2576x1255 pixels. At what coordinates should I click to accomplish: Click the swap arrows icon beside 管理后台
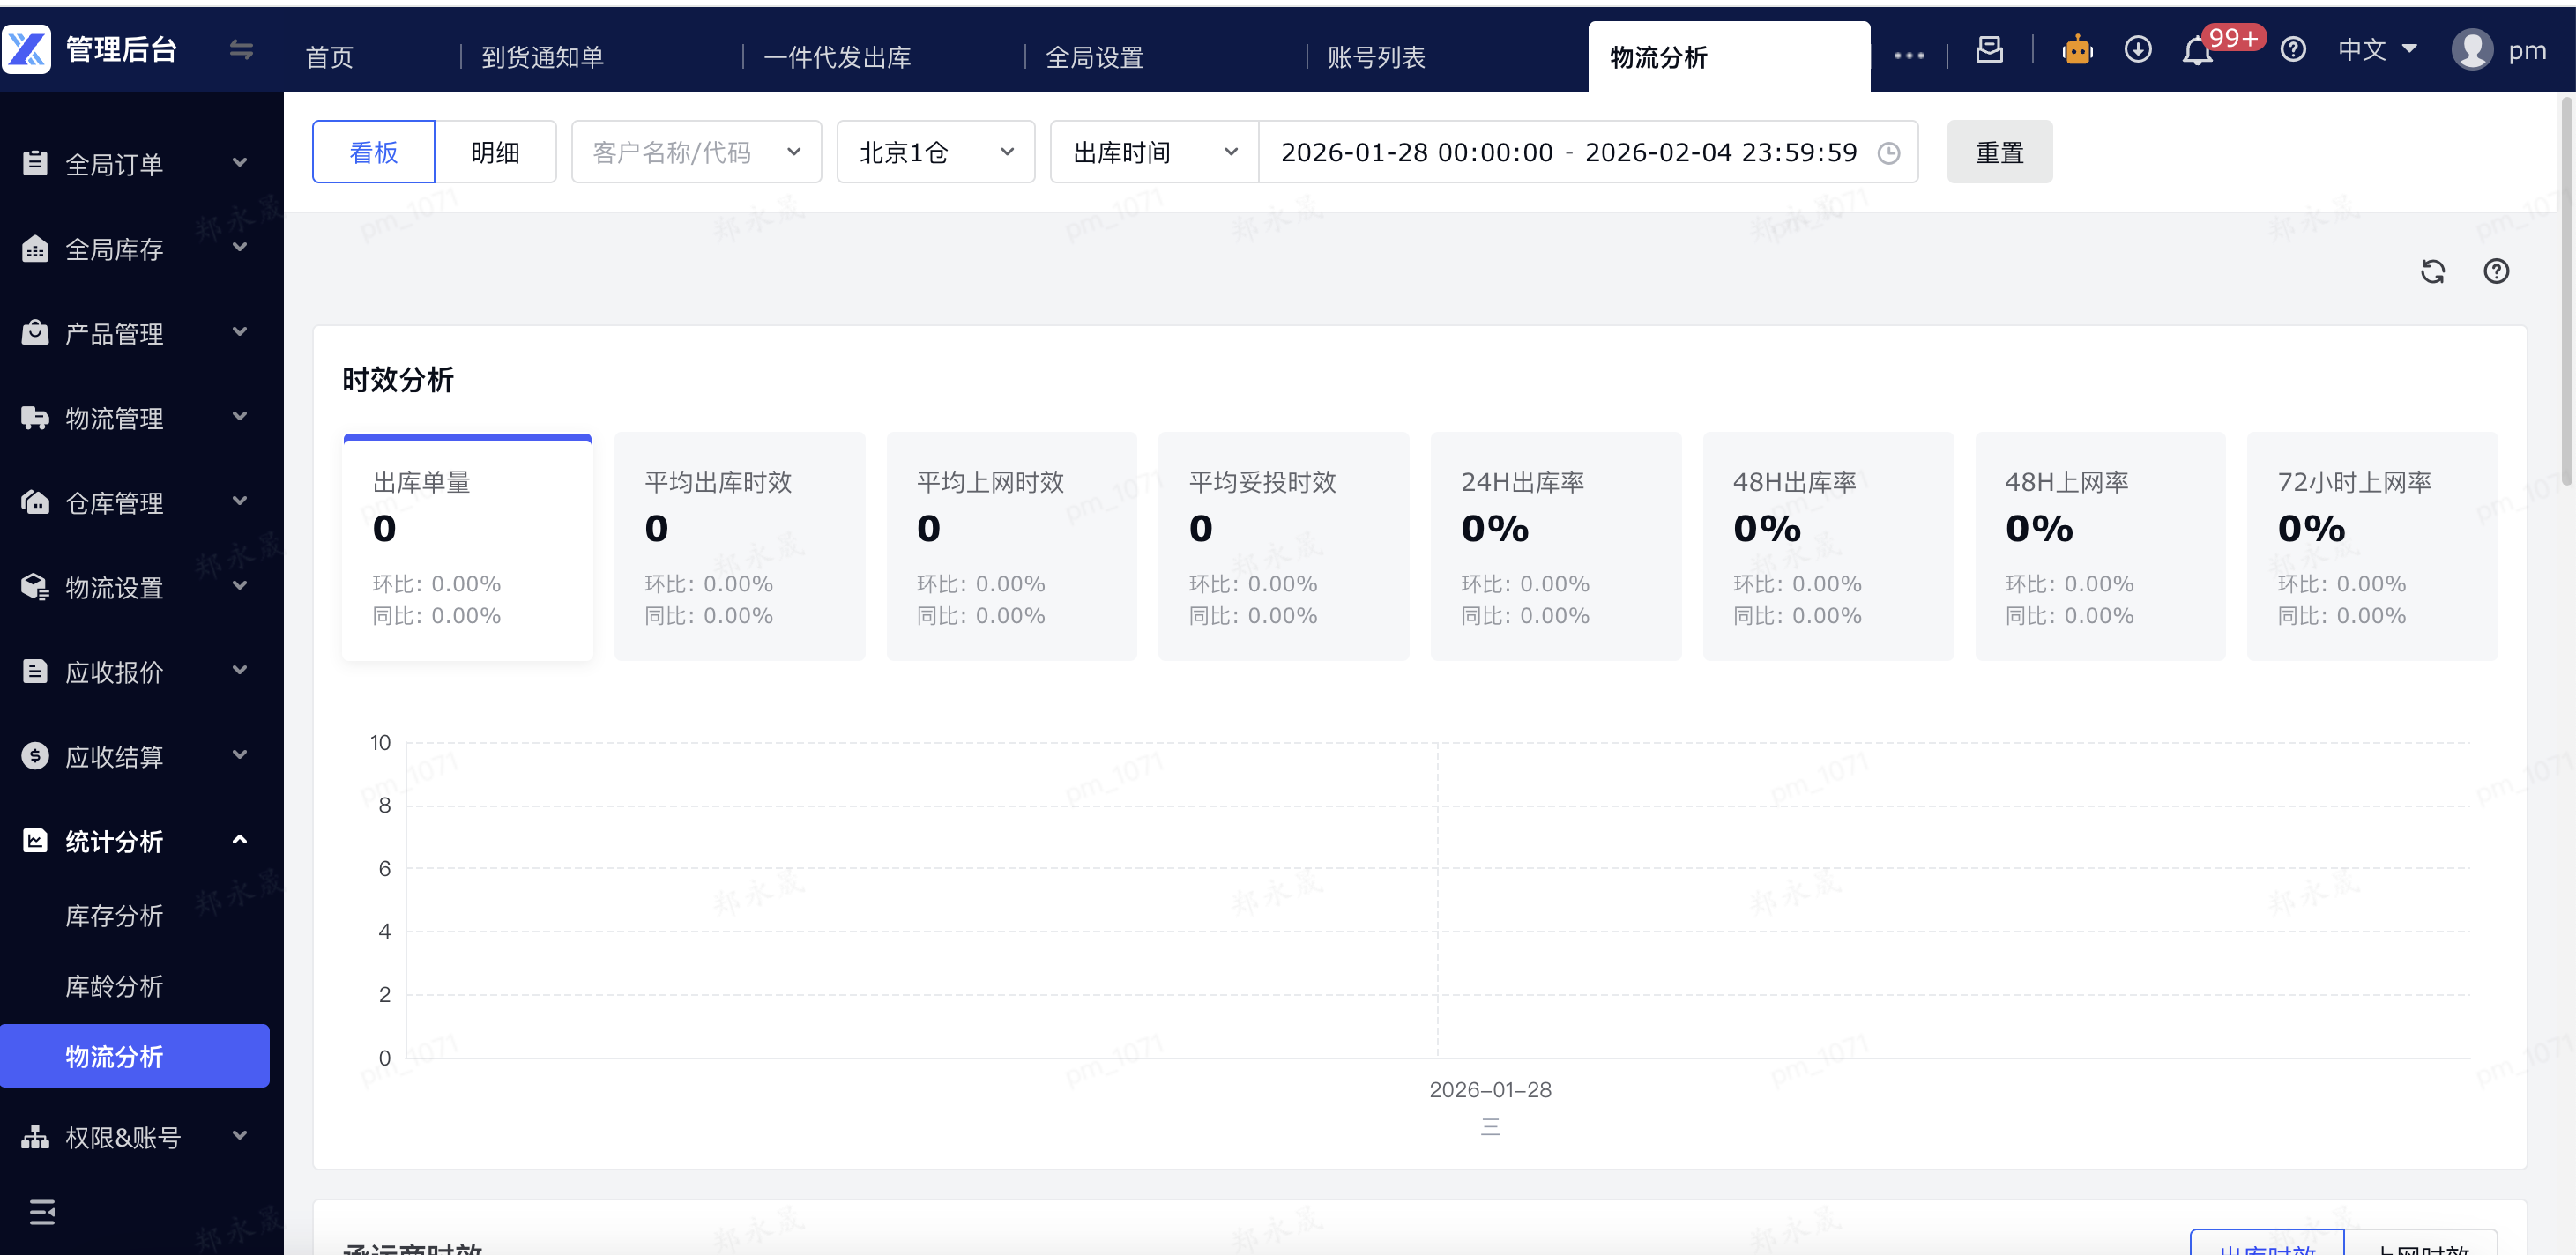tap(241, 49)
